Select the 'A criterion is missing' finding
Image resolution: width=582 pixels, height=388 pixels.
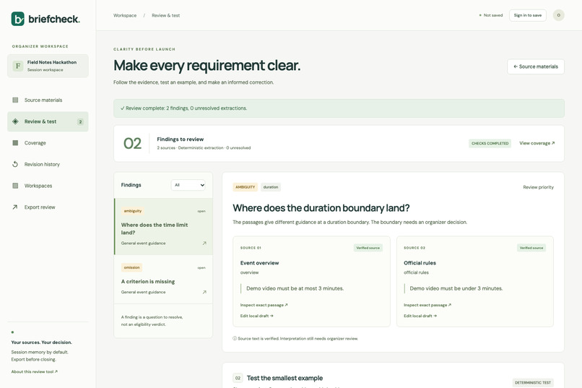click(x=164, y=279)
